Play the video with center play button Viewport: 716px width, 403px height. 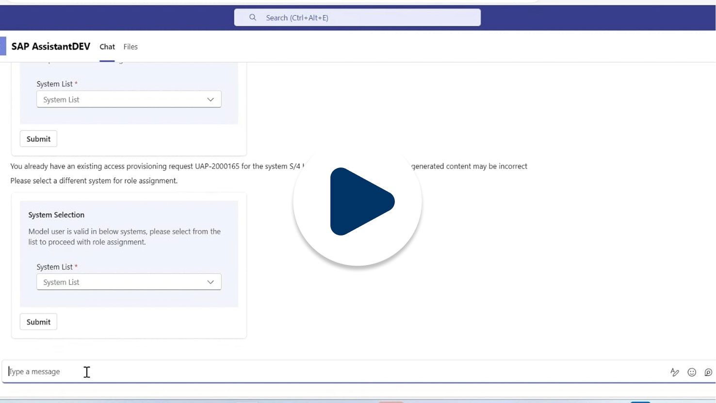point(358,201)
